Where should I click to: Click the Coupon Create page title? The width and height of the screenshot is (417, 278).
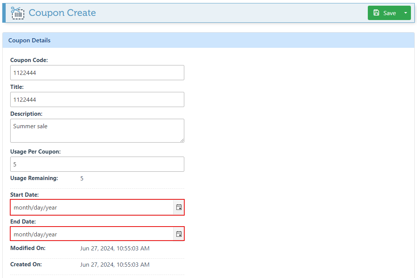point(62,13)
